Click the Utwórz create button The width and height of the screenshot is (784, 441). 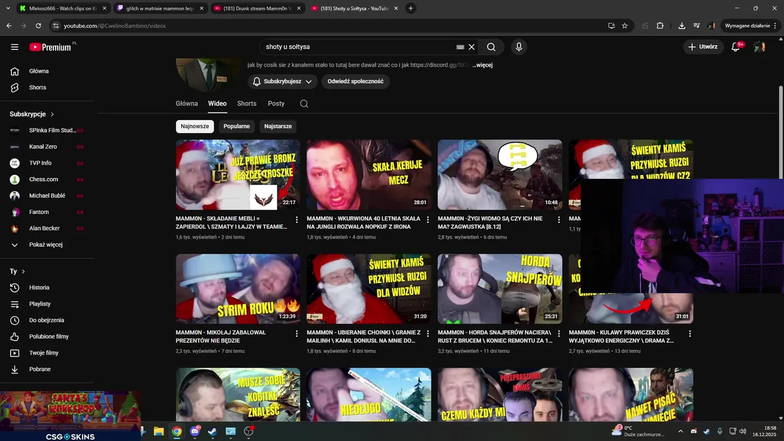pos(703,47)
